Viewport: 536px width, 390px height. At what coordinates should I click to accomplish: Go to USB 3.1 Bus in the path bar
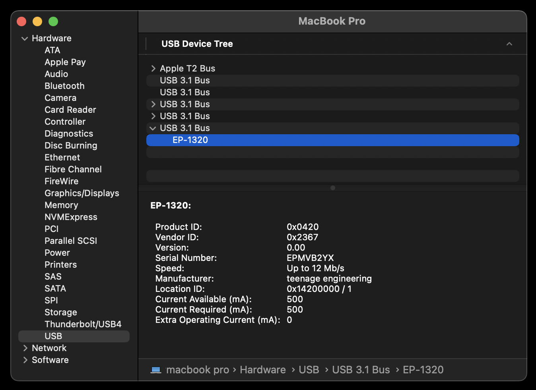coord(361,370)
